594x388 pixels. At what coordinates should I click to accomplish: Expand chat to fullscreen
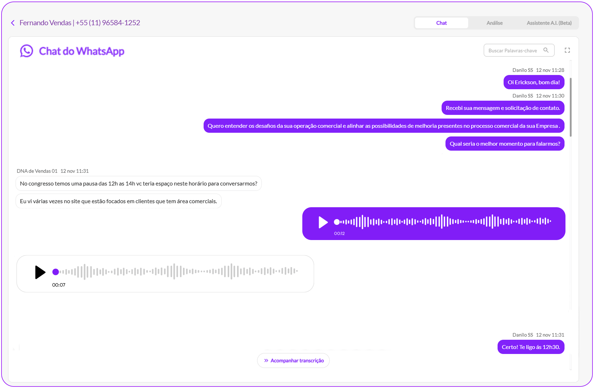pyautogui.click(x=567, y=50)
